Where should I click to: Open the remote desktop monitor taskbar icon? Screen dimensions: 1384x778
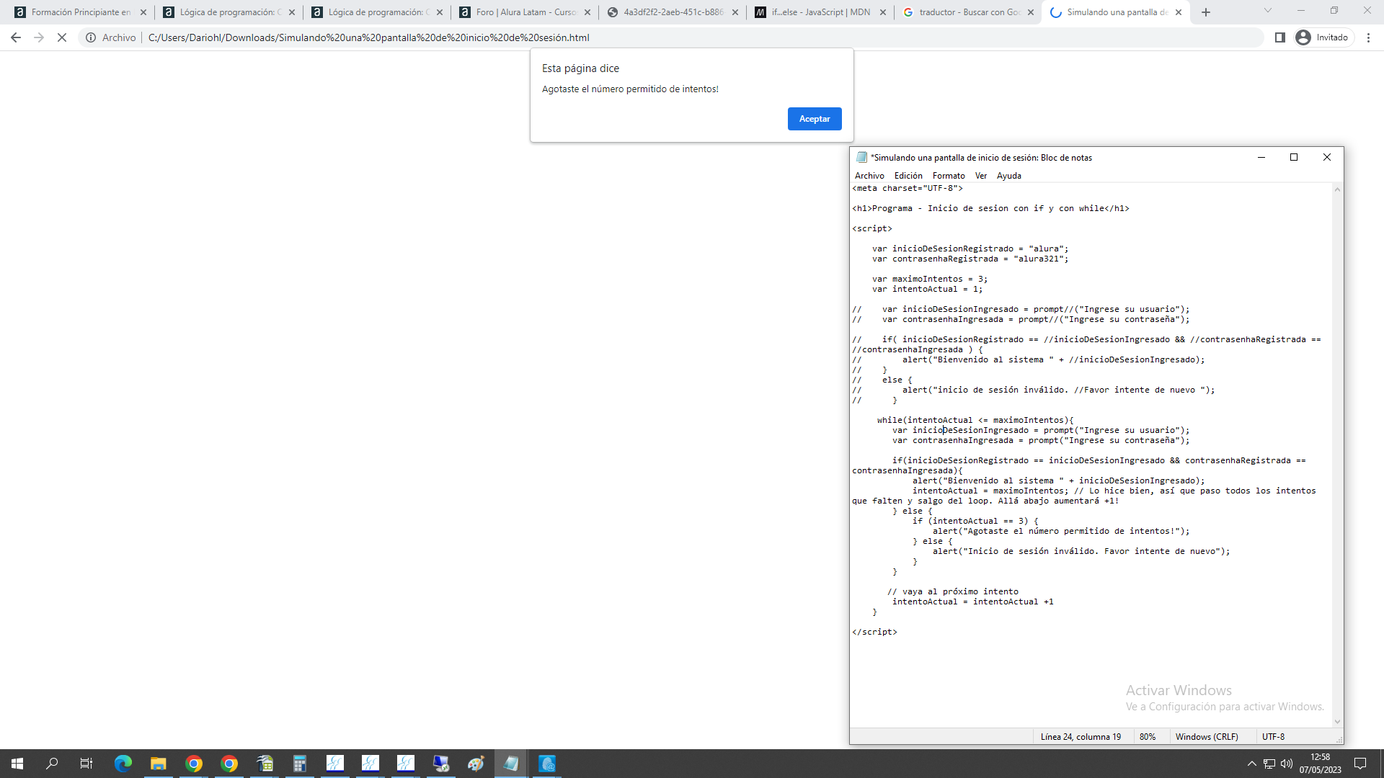pos(441,764)
